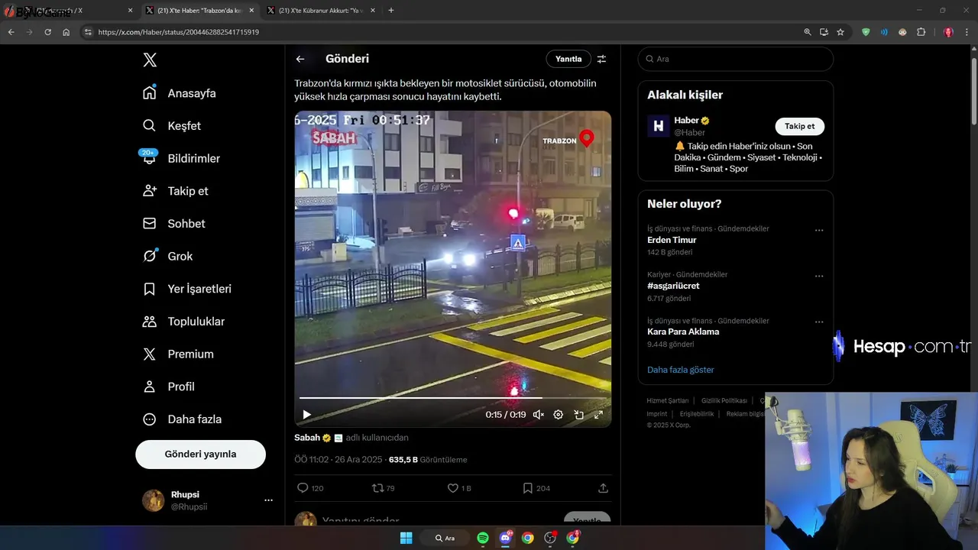Image resolution: width=978 pixels, height=550 pixels.
Task: Click the address bar URL
Action: (x=179, y=32)
